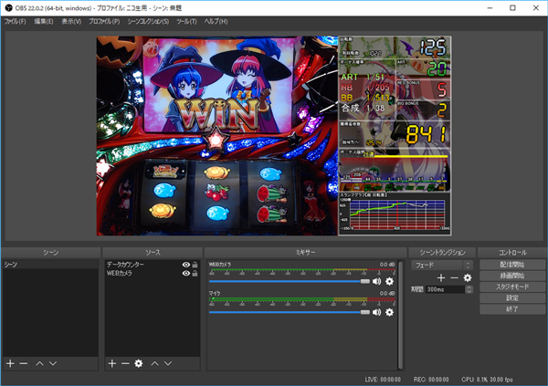Toggle lock on WEBカメラ source
548x386 pixels.
coord(195,273)
